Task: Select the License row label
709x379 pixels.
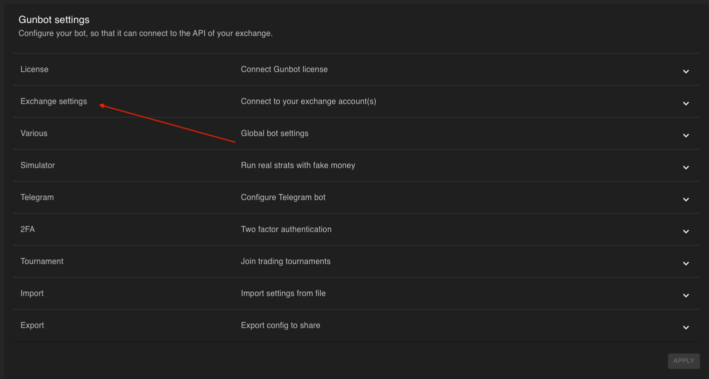Action: click(34, 69)
